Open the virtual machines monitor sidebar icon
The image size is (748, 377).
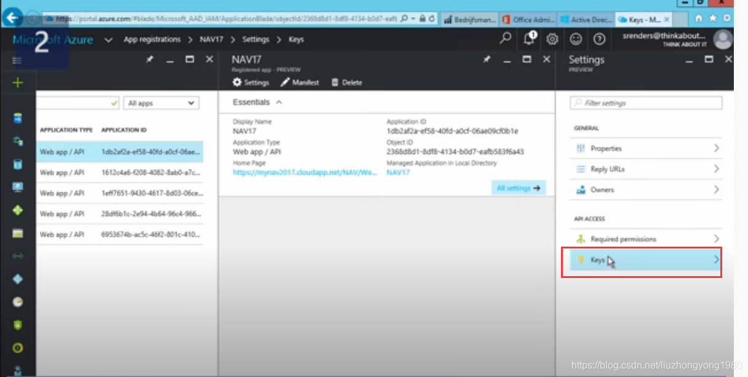coord(18,187)
